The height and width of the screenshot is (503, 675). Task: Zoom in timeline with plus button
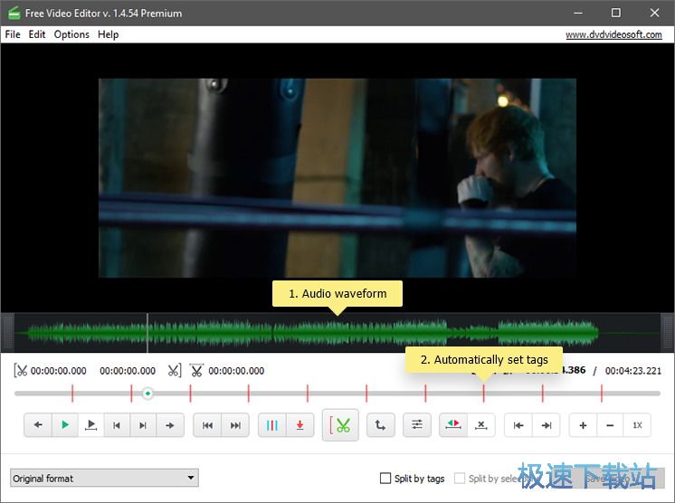[x=583, y=425]
